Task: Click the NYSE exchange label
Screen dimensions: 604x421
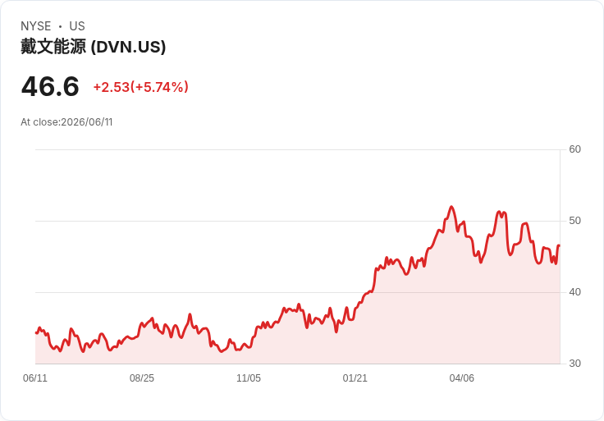Action: tap(36, 26)
